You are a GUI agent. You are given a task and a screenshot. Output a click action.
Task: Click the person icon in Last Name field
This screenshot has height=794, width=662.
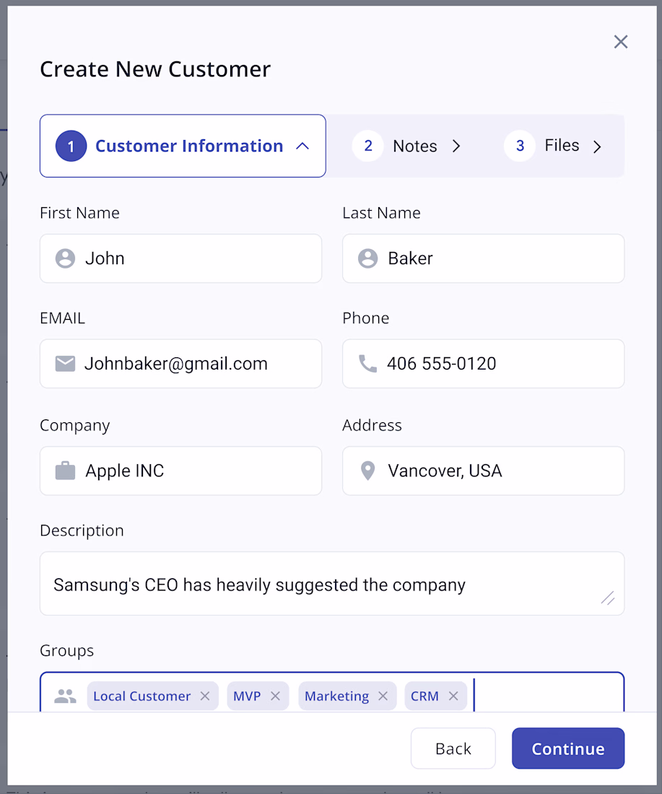pyautogui.click(x=368, y=258)
